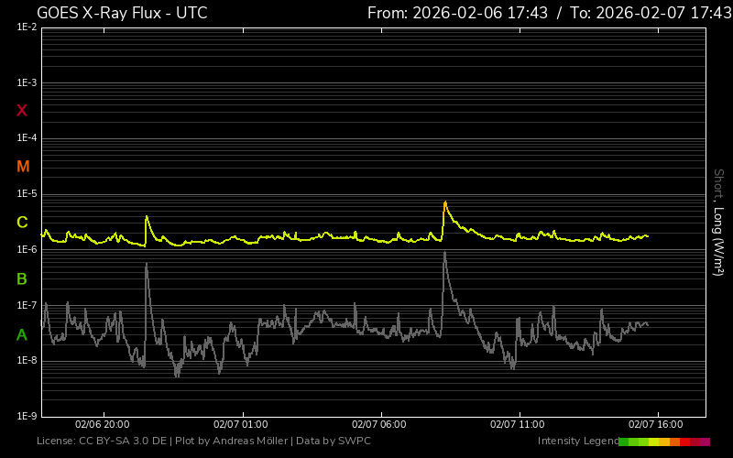Click the 1E-2 flux axis label

[27, 27]
